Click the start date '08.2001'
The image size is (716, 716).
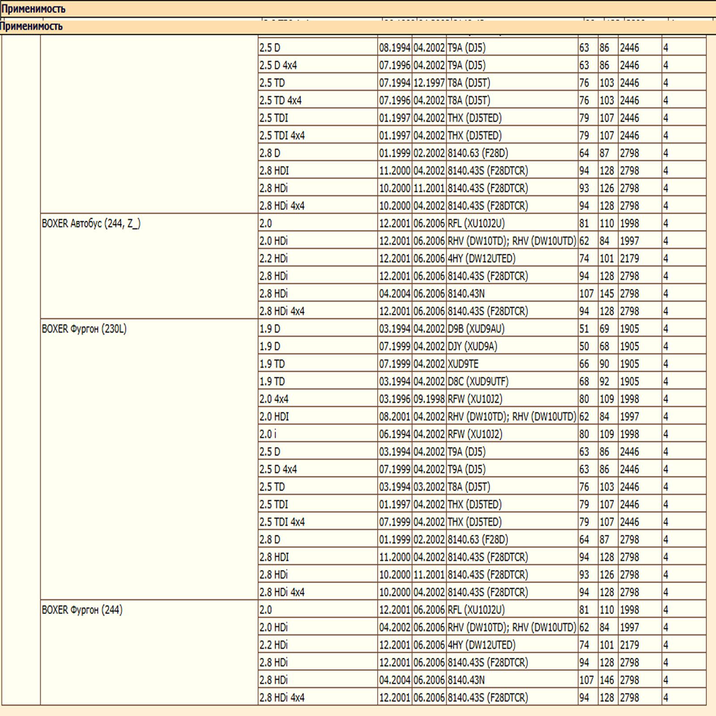tap(395, 417)
